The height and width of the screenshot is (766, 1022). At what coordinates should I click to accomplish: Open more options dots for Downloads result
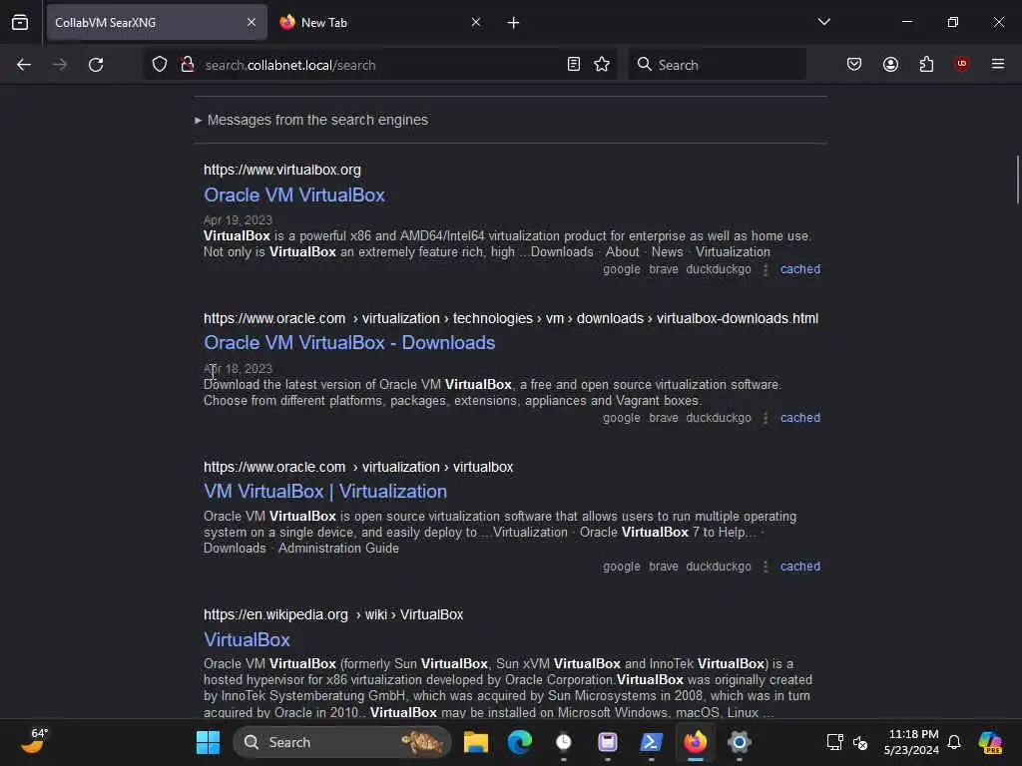point(766,418)
